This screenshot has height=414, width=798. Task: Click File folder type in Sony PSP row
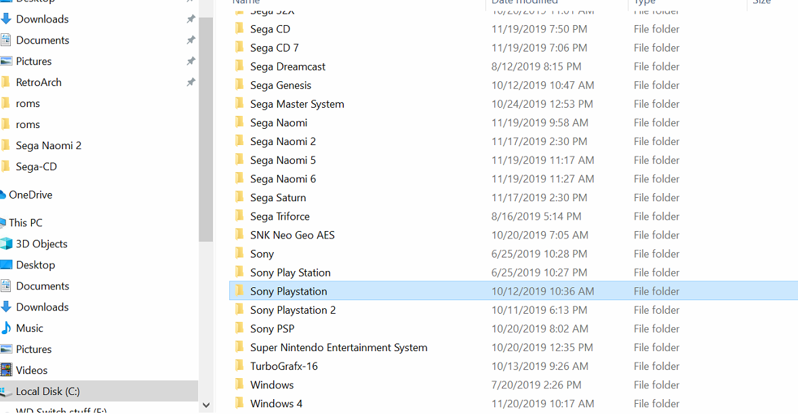click(656, 329)
